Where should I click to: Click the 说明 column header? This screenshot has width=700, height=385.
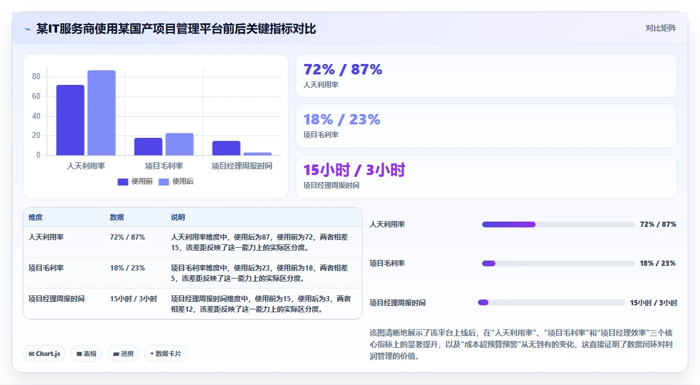coord(178,218)
